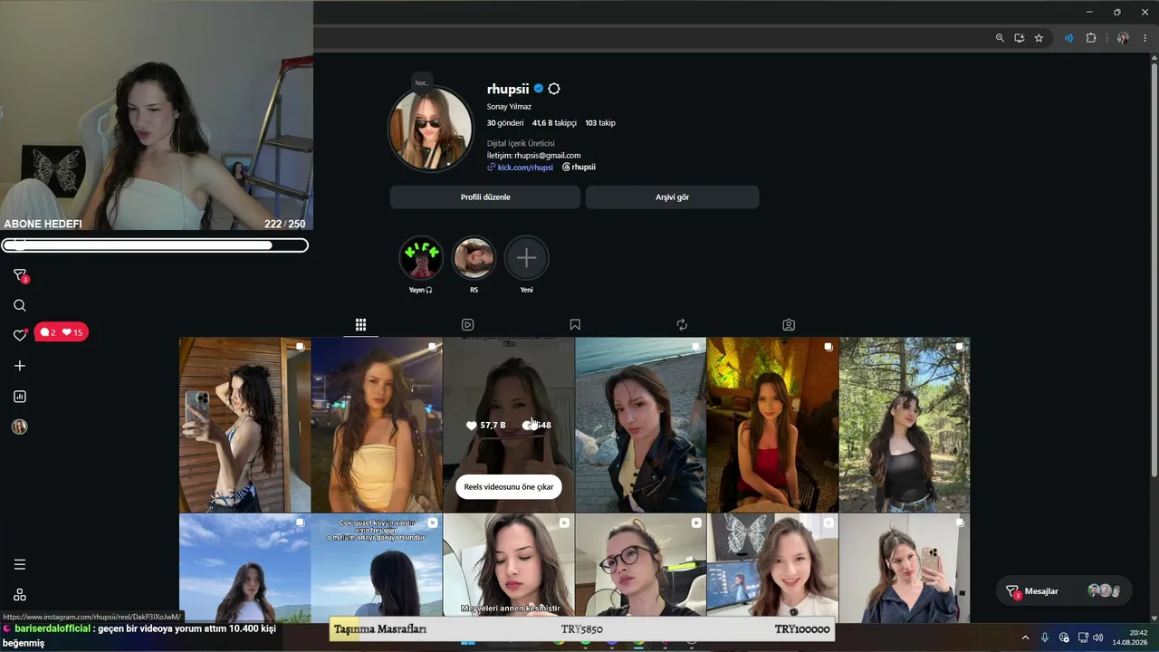Open the kick.com/rhupsi link
The height and width of the screenshot is (652, 1159).
520,168
